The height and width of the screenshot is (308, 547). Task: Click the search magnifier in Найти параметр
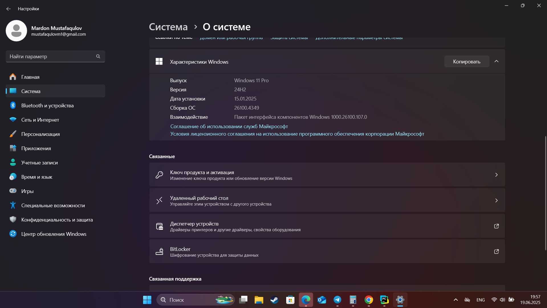pos(98,56)
